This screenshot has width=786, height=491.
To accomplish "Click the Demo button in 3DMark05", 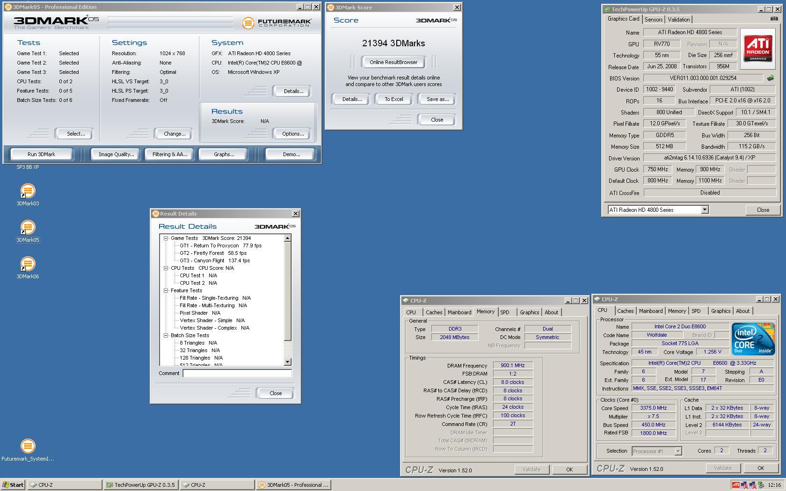I will [291, 154].
